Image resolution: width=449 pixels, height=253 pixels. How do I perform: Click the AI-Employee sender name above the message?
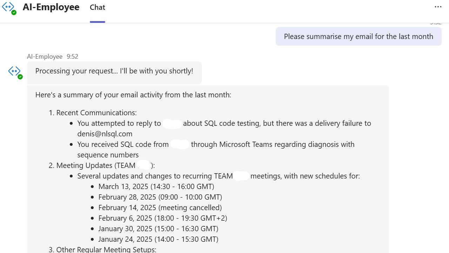click(45, 57)
